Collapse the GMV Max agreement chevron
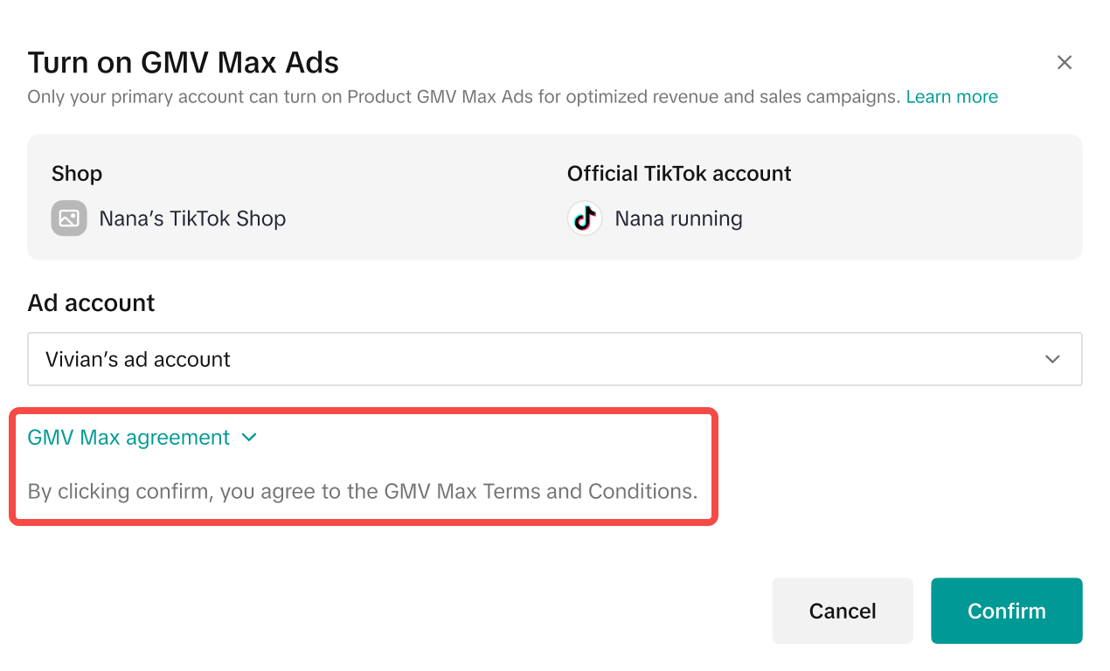1110x671 pixels. coord(249,438)
